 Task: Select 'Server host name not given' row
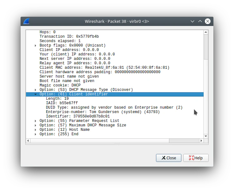[115, 76]
